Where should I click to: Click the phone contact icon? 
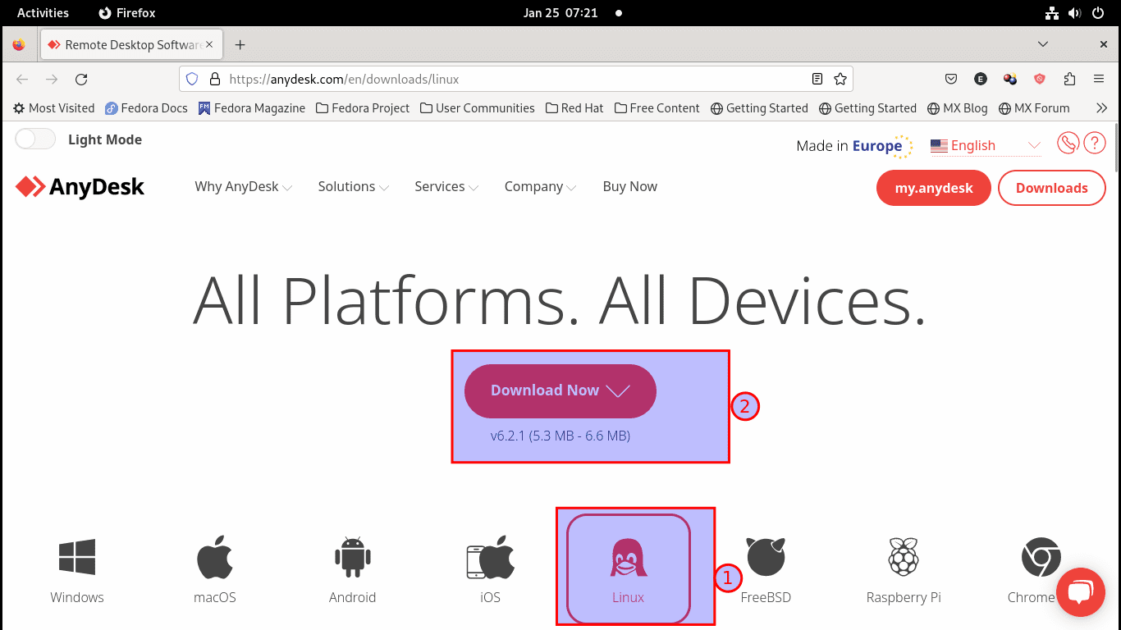coord(1068,144)
